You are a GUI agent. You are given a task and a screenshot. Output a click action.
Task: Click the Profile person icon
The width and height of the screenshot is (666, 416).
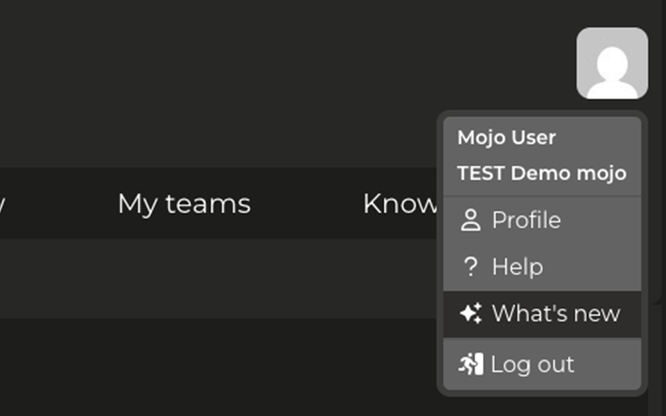(x=470, y=220)
